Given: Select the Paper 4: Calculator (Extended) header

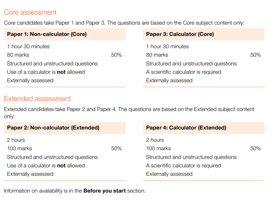Looking at the screenshot, I should 186,128.
